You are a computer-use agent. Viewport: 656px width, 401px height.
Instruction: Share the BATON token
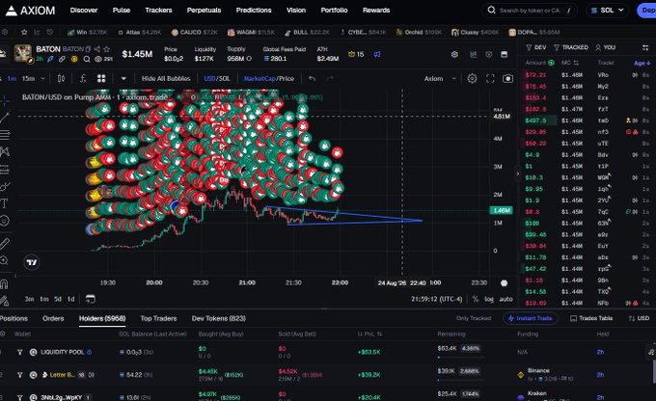click(x=97, y=49)
